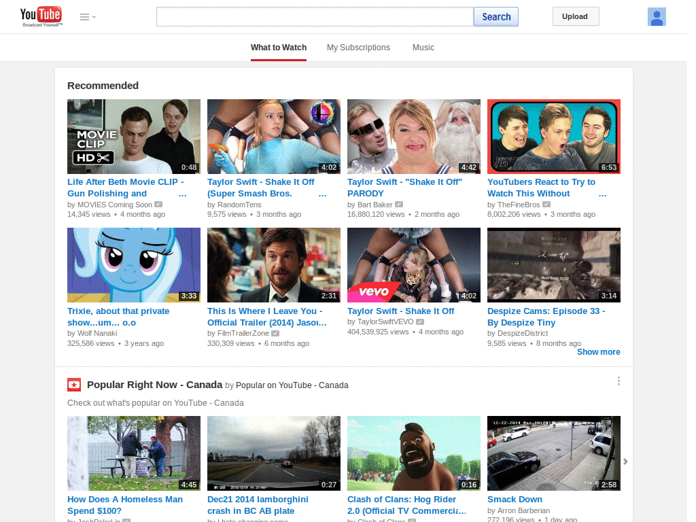Open Life After Beth Movie CLIP thumbnail
This screenshot has width=696, height=522.
[134, 136]
